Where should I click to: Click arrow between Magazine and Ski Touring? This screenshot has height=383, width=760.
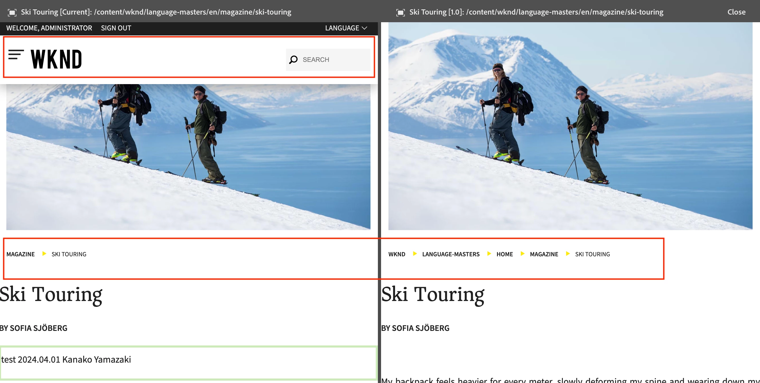[x=44, y=254]
